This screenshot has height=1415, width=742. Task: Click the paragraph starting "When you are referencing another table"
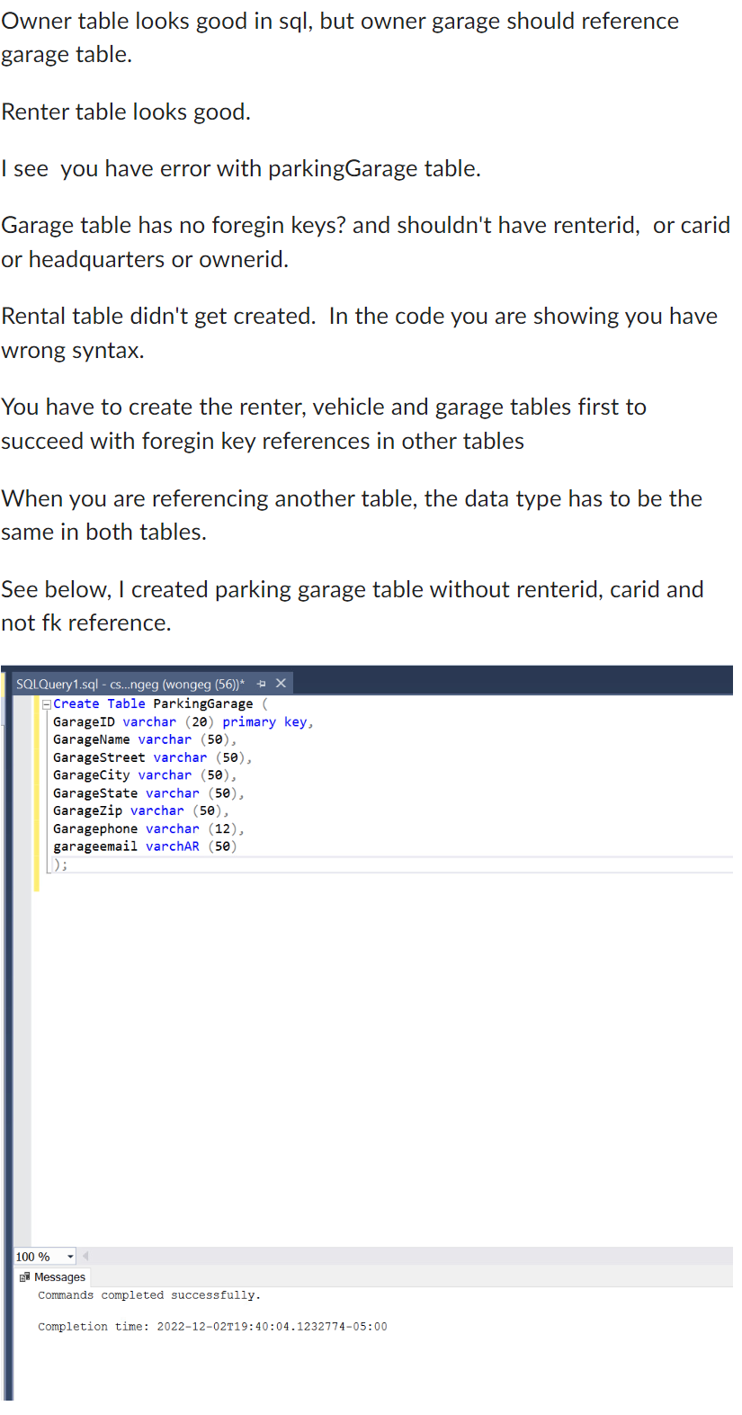point(352,515)
